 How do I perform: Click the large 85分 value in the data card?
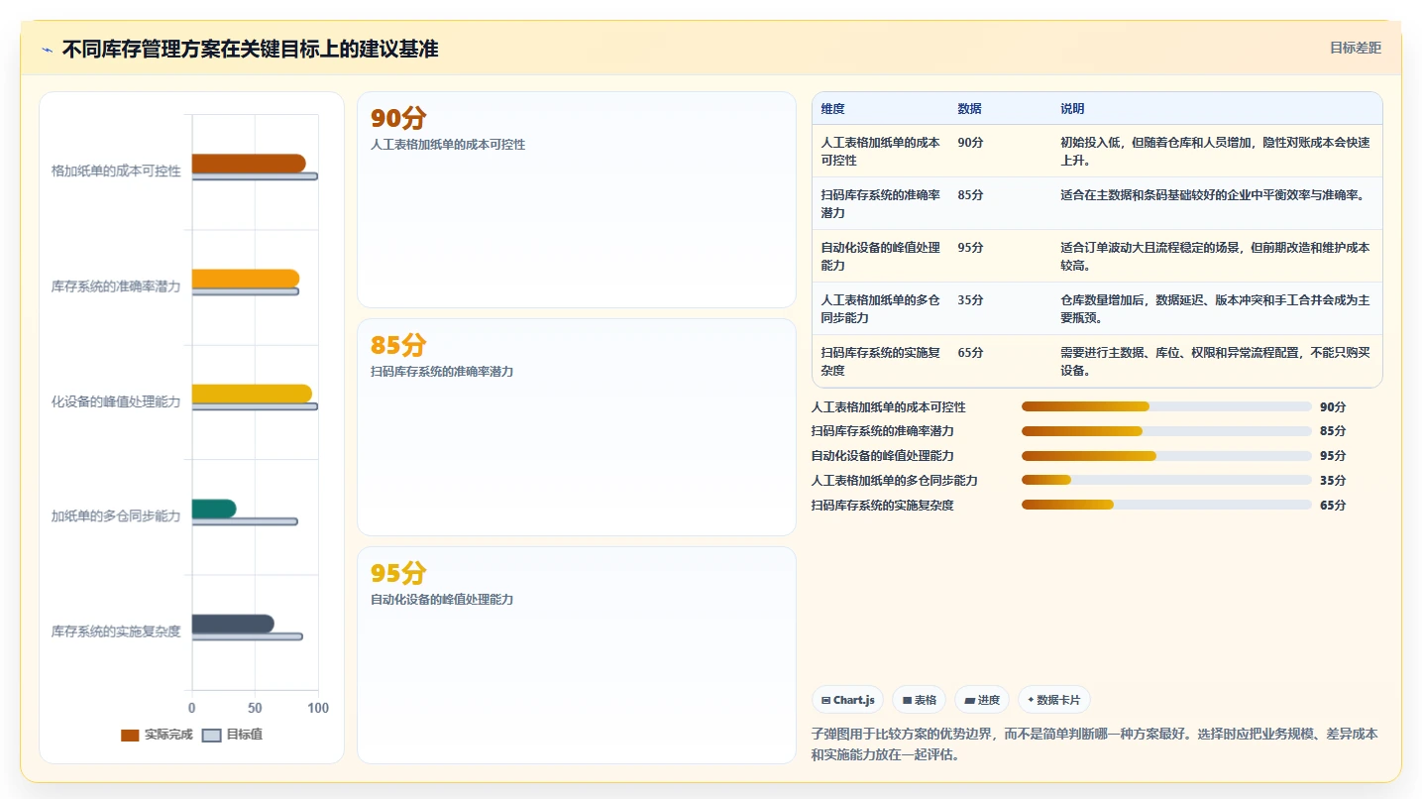click(x=398, y=345)
